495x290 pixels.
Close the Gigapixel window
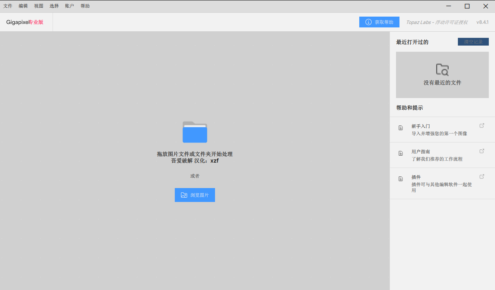point(486,6)
